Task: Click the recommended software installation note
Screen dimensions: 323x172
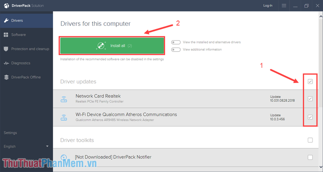Action: [x=112, y=59]
